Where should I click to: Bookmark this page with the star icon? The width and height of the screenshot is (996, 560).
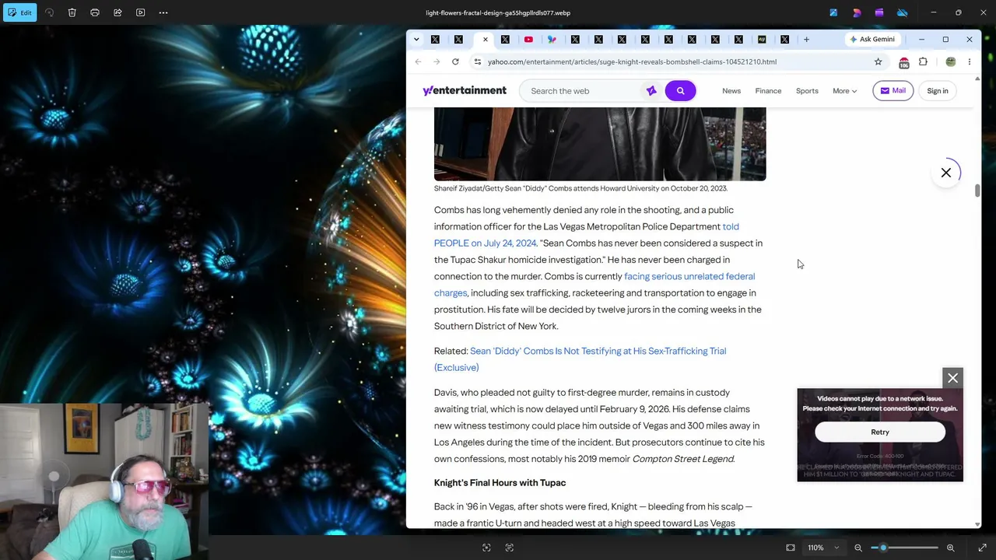pos(878,61)
